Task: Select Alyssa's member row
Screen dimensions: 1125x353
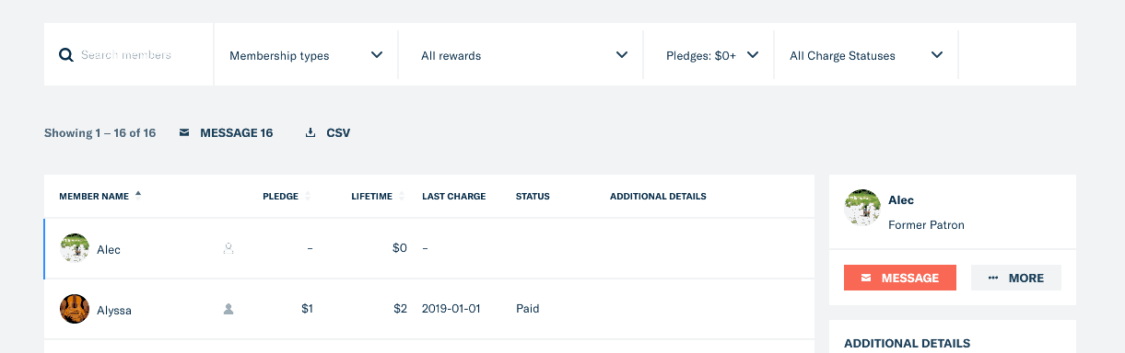Action: point(429,309)
